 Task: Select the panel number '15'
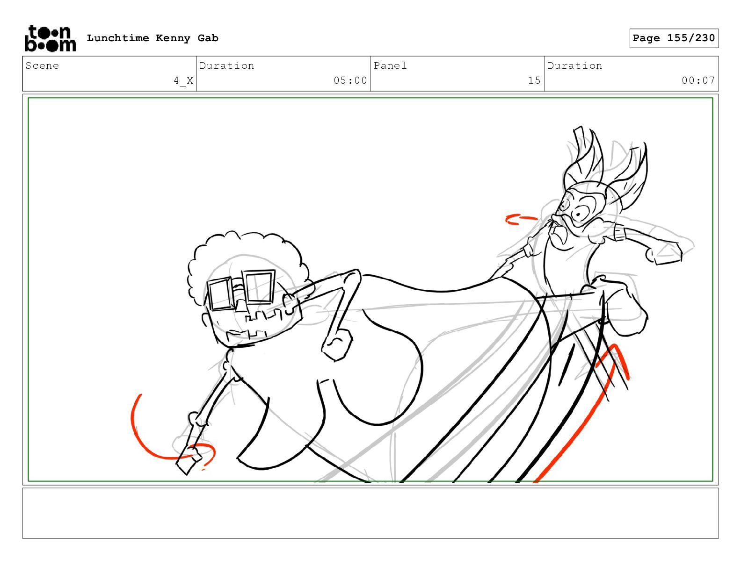(534, 80)
